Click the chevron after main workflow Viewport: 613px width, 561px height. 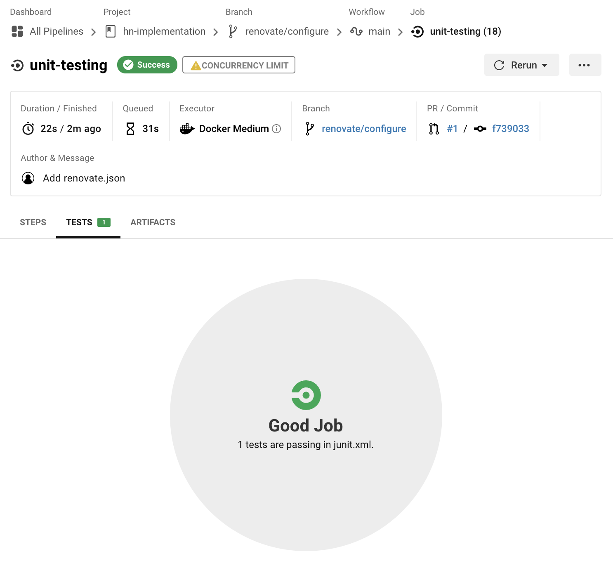(400, 32)
